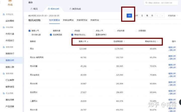The height and width of the screenshot is (112, 181).
Task: Click the 市场 logo icon in sidebar
Action: click(x=10, y=1)
